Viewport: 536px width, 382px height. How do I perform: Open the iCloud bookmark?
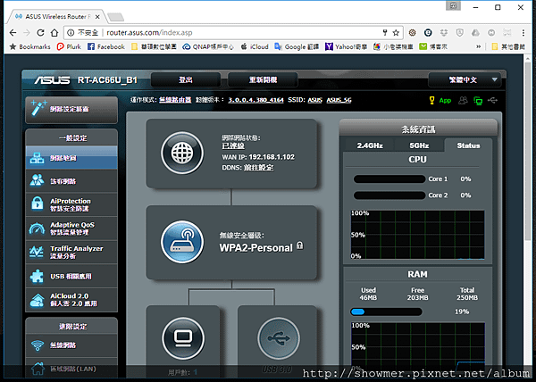[255, 46]
